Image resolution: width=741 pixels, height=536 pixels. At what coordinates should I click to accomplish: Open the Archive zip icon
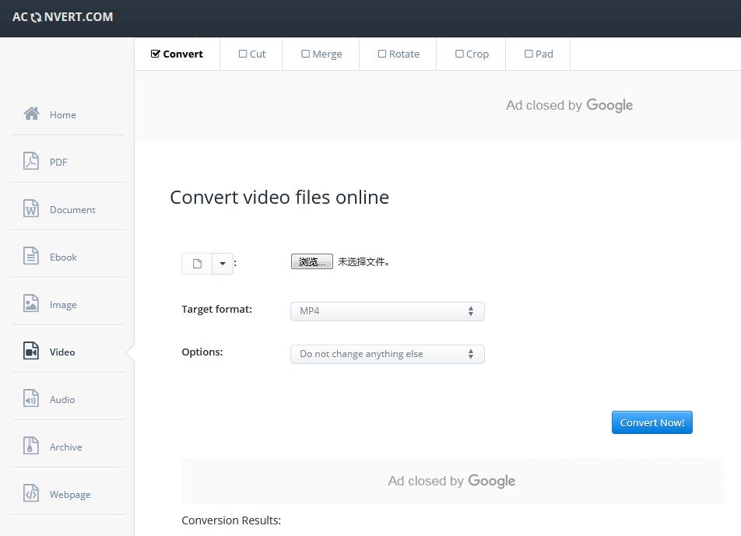(31, 446)
